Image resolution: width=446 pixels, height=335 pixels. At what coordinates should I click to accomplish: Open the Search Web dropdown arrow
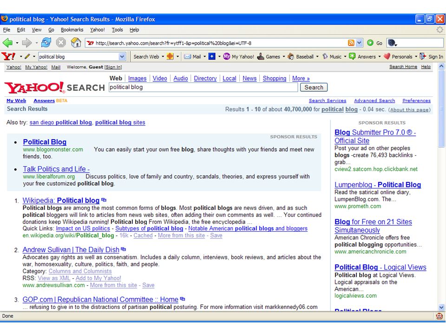[163, 57]
